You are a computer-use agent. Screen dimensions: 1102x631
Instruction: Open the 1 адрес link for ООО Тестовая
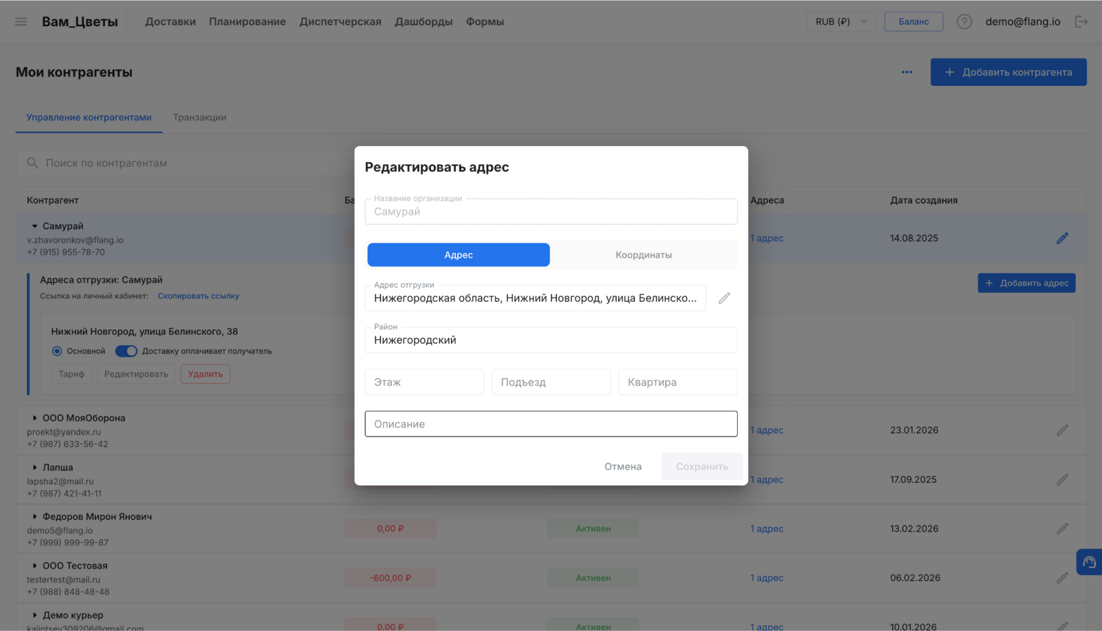767,578
